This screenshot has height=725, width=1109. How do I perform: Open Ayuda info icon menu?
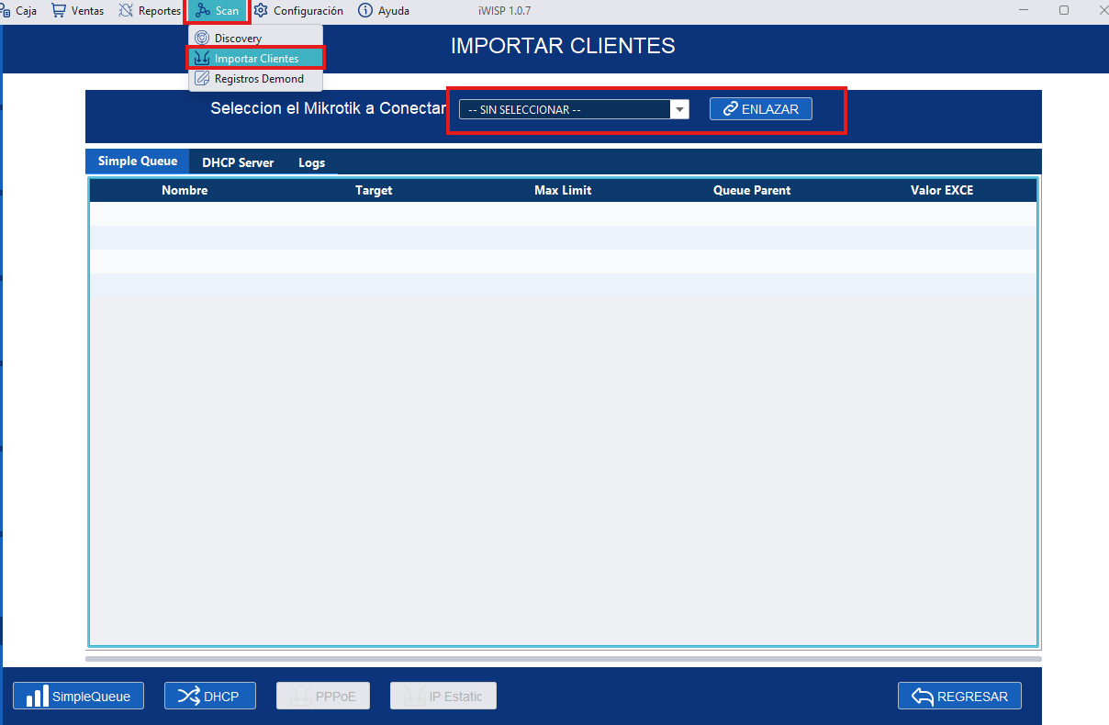(365, 11)
